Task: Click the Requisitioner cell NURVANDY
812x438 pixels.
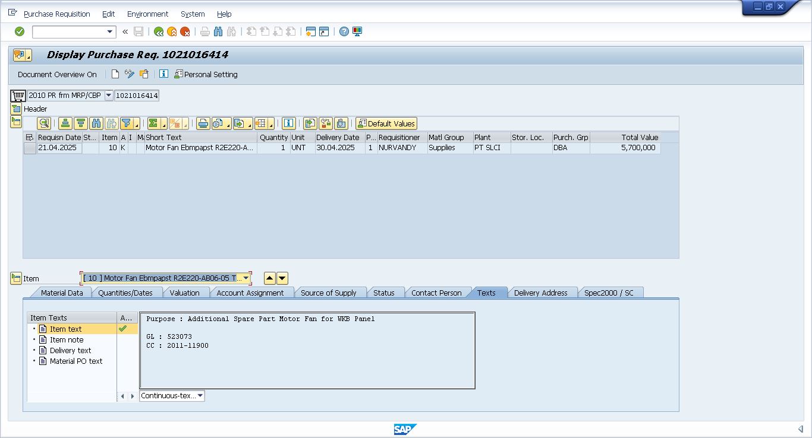Action: click(x=402, y=148)
